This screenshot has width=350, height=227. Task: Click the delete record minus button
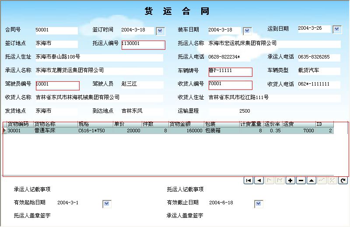pos(301,180)
